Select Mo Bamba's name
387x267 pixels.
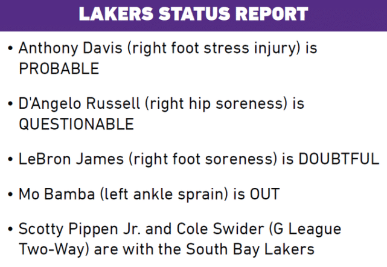tap(57, 194)
